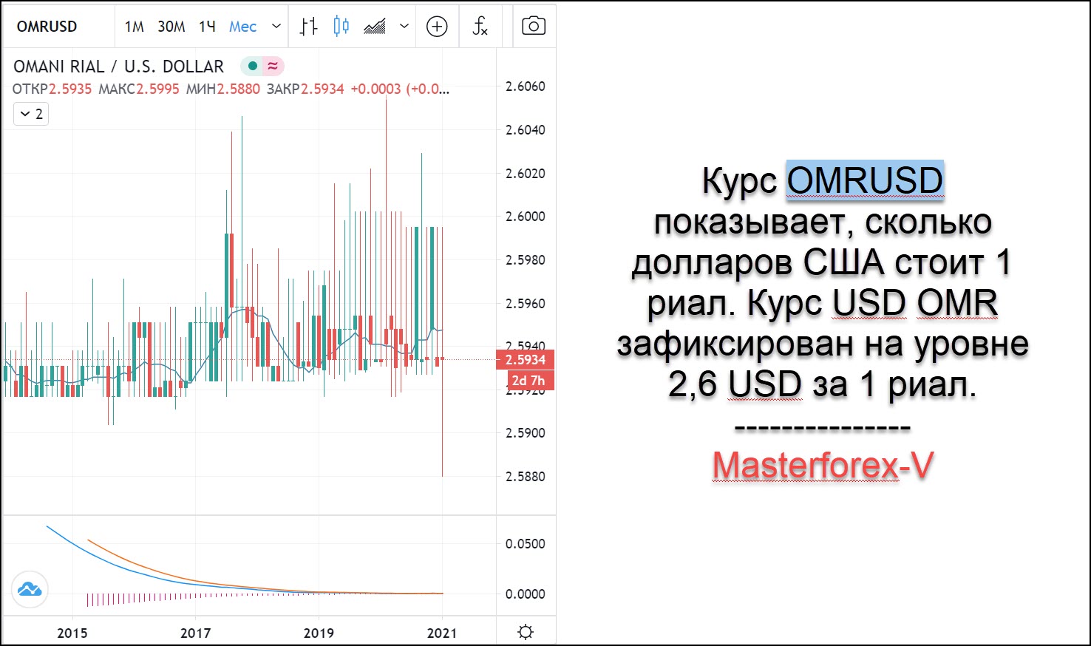Click the ЗАКР 2.5934 close value
1091x646 pixels.
click(305, 89)
